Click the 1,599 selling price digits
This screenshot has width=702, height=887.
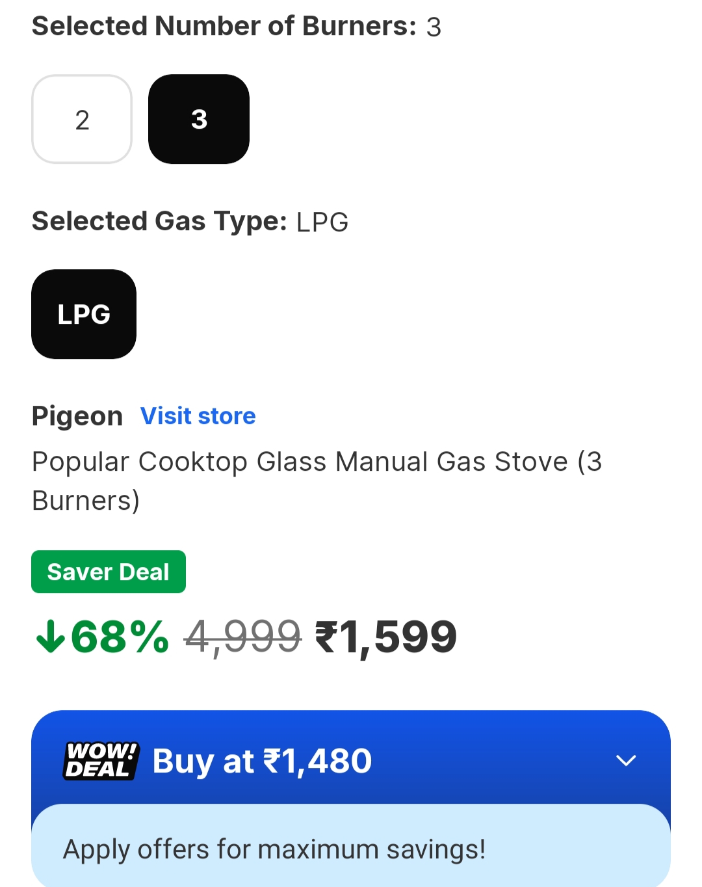click(398, 637)
